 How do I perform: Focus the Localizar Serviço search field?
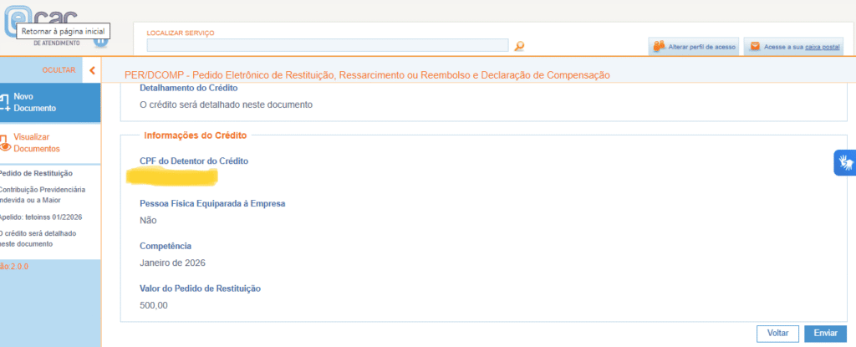pos(327,45)
